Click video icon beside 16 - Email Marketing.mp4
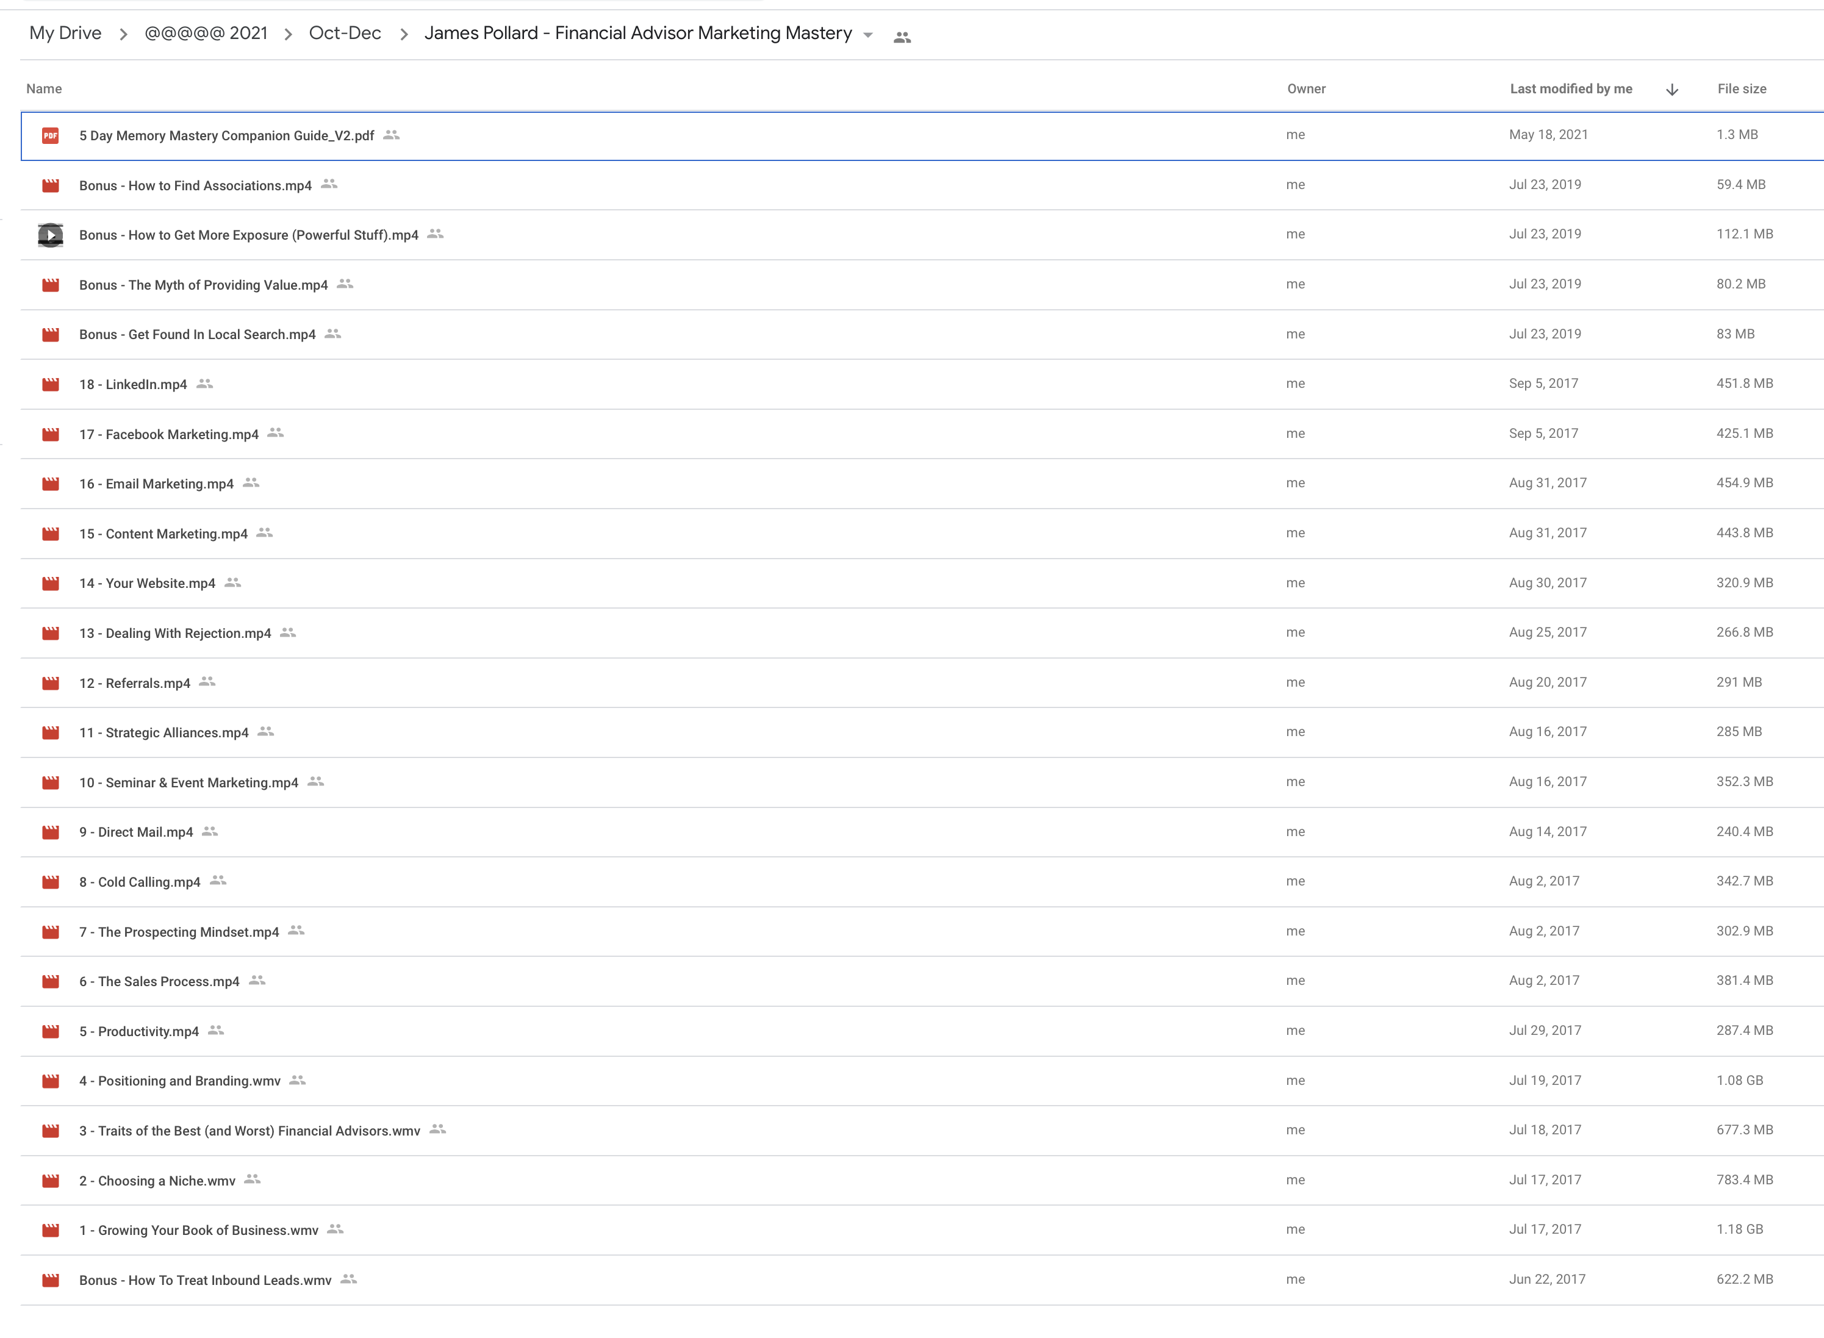This screenshot has height=1338, width=1824. (x=50, y=484)
